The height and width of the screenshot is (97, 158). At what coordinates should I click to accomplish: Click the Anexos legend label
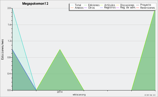pos(79,8)
